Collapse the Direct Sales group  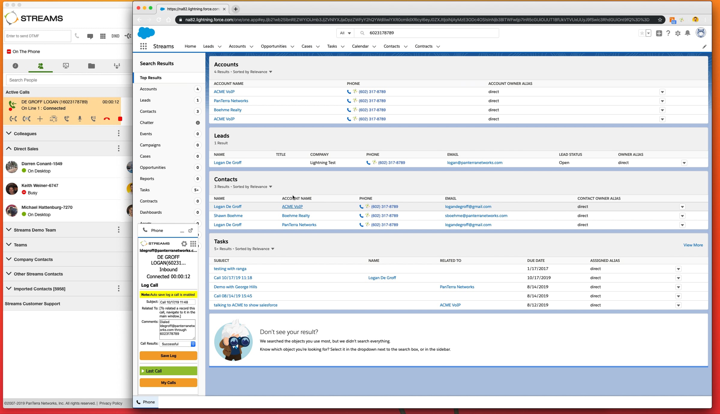point(9,148)
